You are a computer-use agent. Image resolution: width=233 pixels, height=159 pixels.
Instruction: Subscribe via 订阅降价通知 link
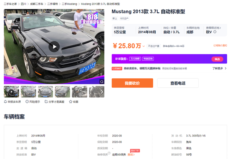click(x=220, y=45)
